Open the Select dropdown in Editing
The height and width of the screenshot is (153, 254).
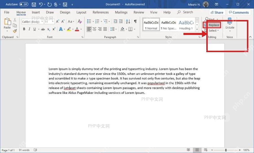(x=214, y=30)
